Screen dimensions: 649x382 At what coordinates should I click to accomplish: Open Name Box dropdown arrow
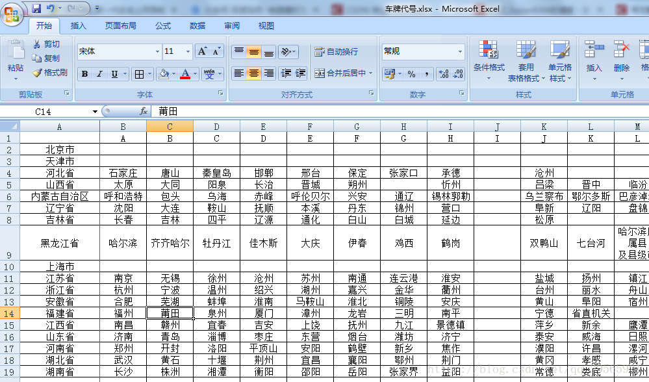pos(95,111)
